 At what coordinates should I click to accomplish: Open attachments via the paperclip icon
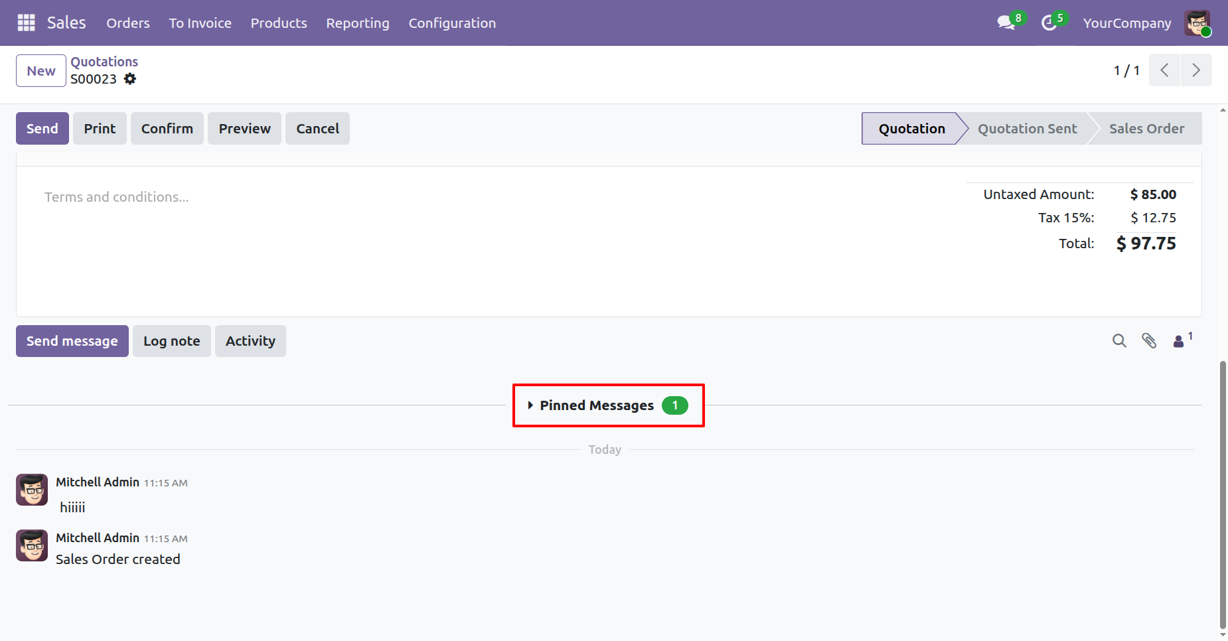[x=1149, y=341]
